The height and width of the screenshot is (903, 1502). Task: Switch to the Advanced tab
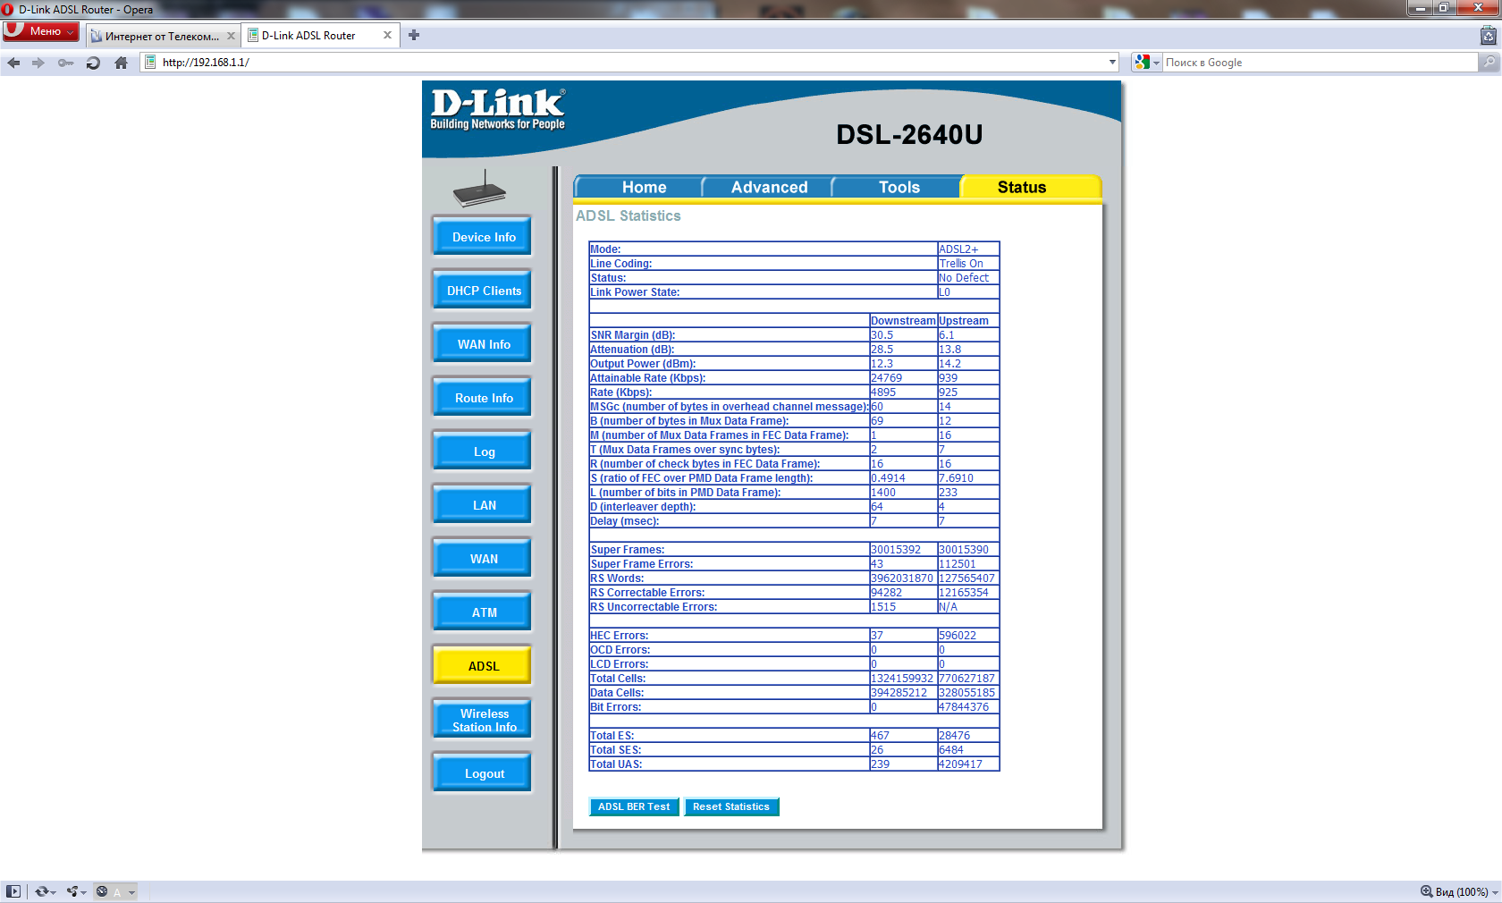(x=769, y=187)
